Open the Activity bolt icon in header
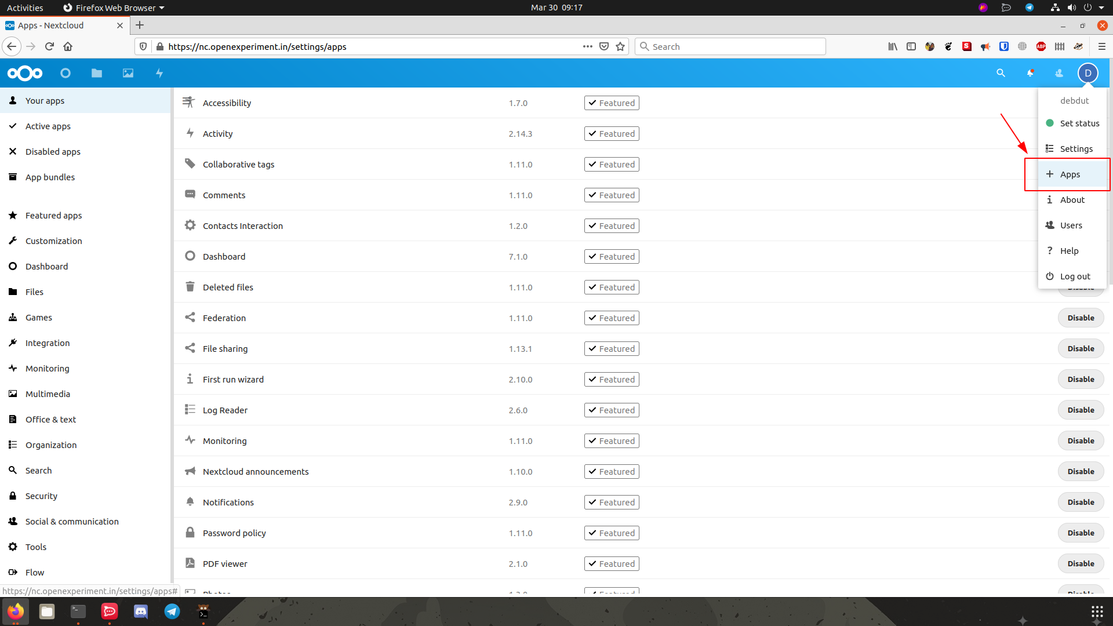This screenshot has width=1113, height=626. click(x=159, y=73)
